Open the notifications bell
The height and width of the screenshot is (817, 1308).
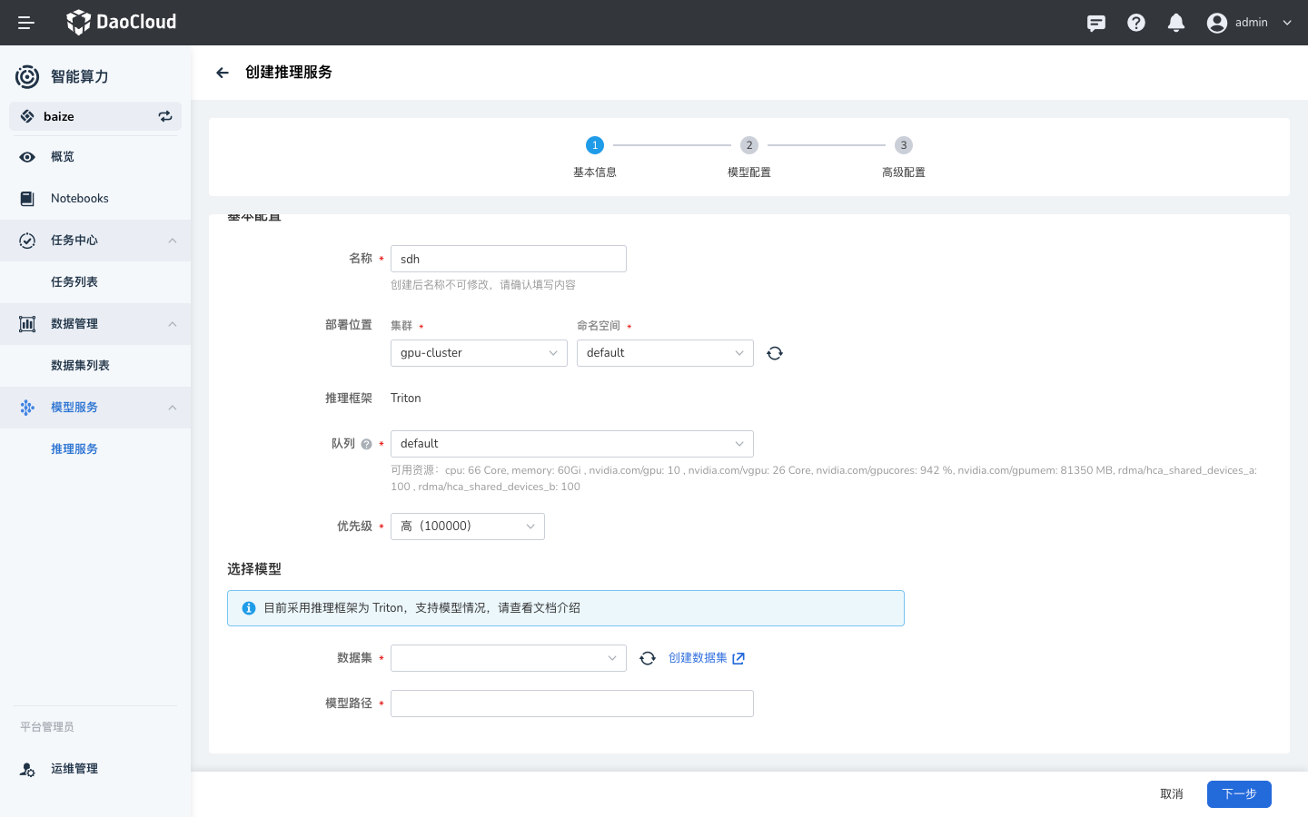coord(1176,23)
